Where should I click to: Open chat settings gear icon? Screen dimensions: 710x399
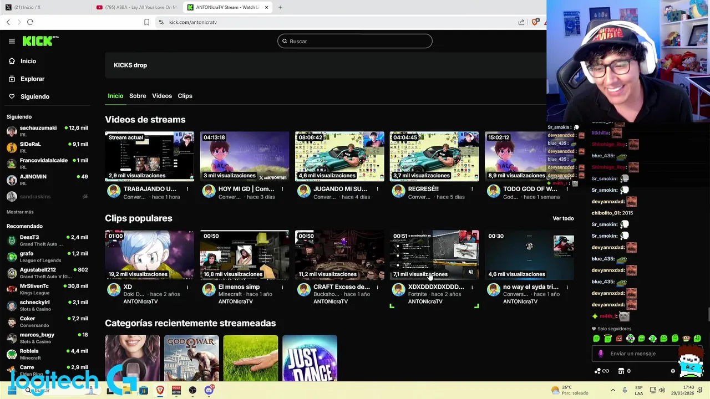[673, 371]
